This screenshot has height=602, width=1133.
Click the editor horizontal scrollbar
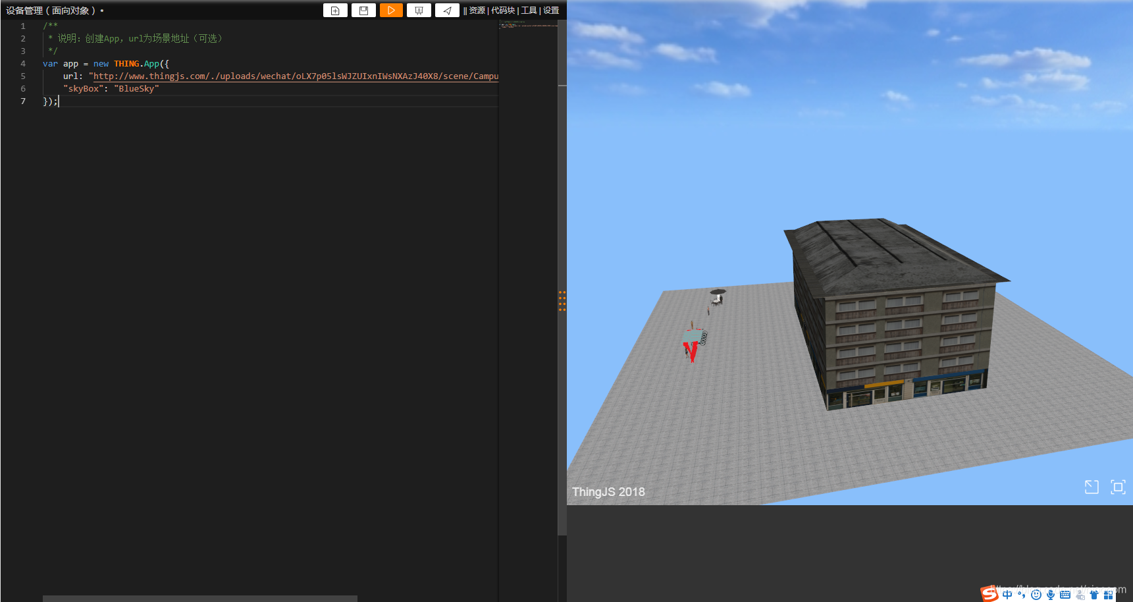click(200, 599)
